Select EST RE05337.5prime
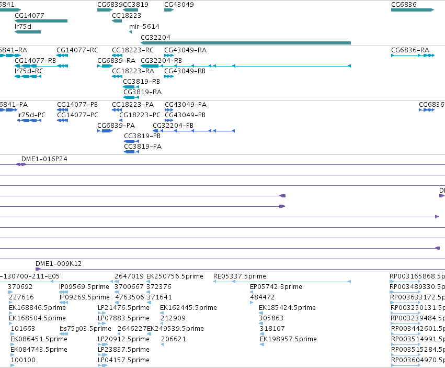This screenshot has height=368, width=445. pos(240,276)
